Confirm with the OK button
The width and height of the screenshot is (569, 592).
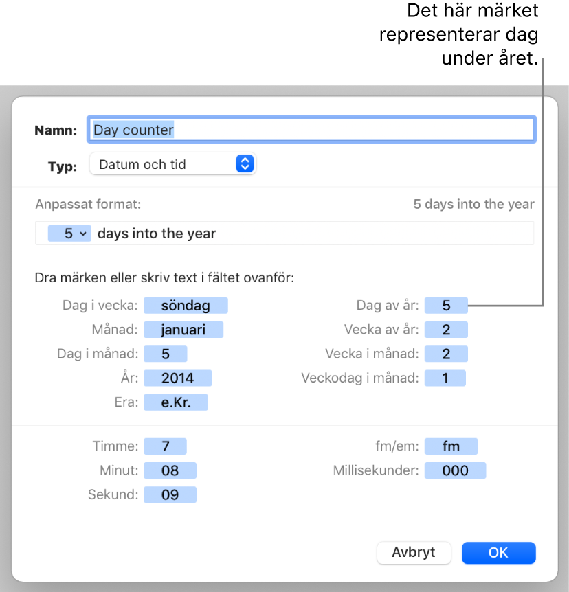point(498,553)
